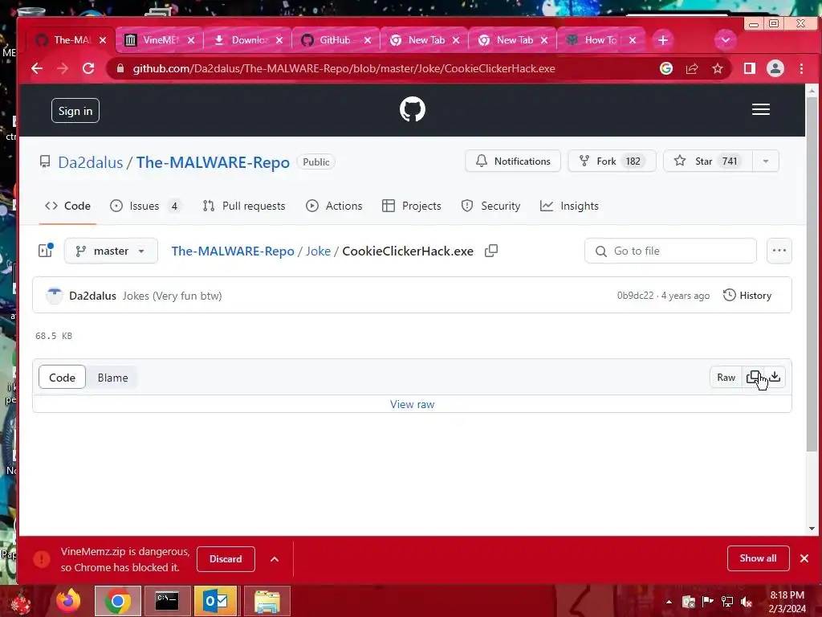822x617 pixels.
Task: Star the repository
Action: (x=708, y=161)
